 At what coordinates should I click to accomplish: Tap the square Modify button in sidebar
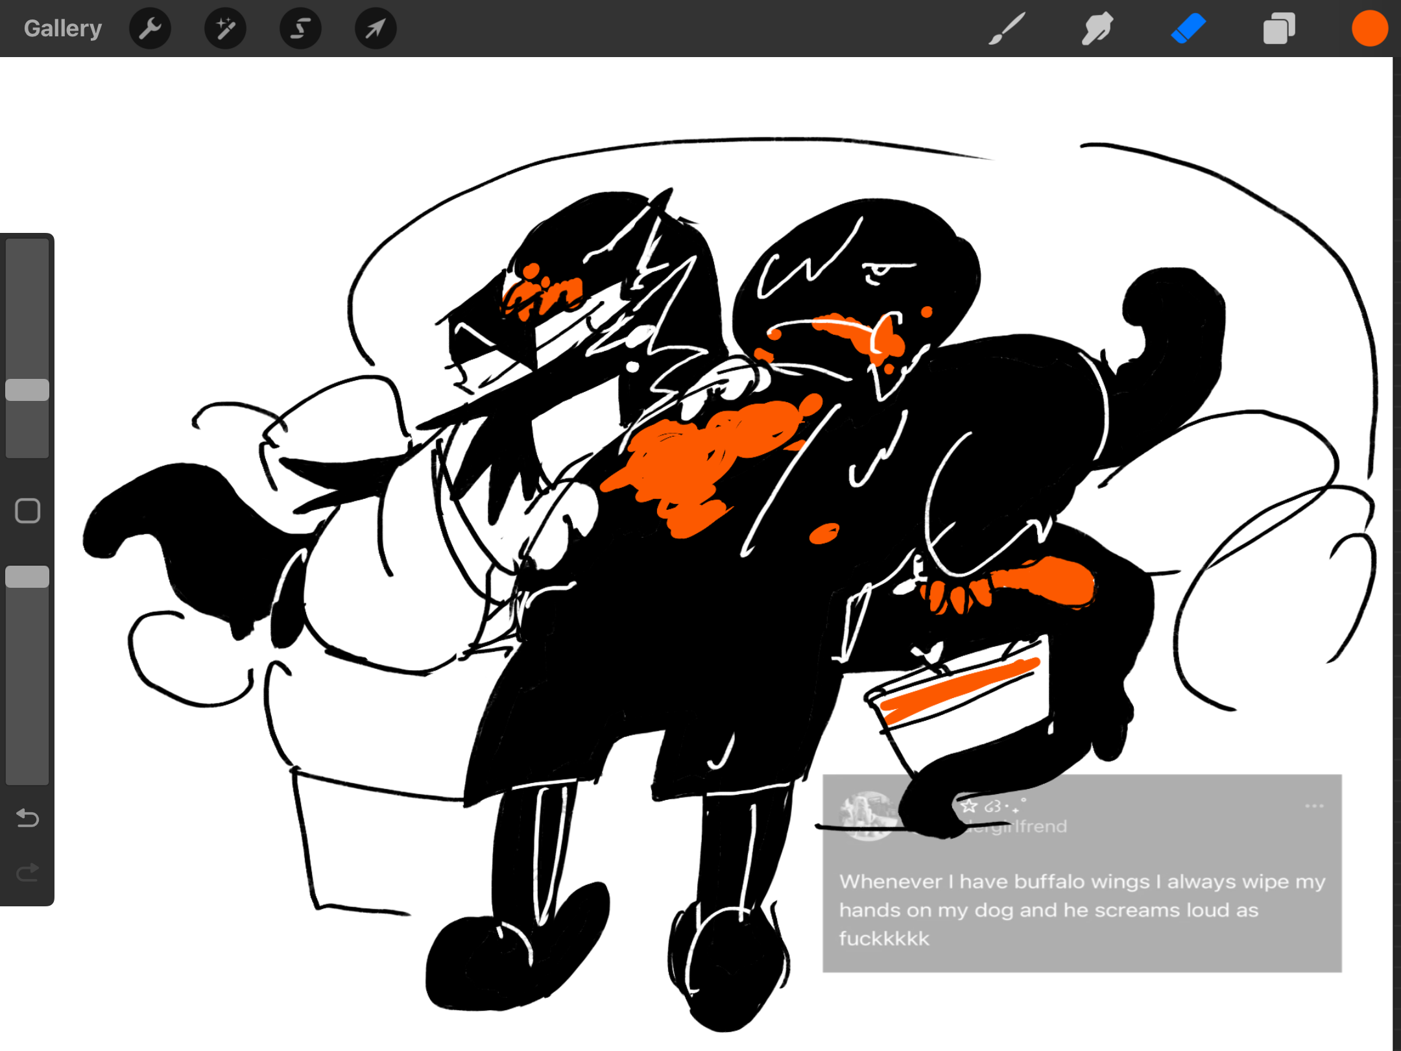coord(27,511)
